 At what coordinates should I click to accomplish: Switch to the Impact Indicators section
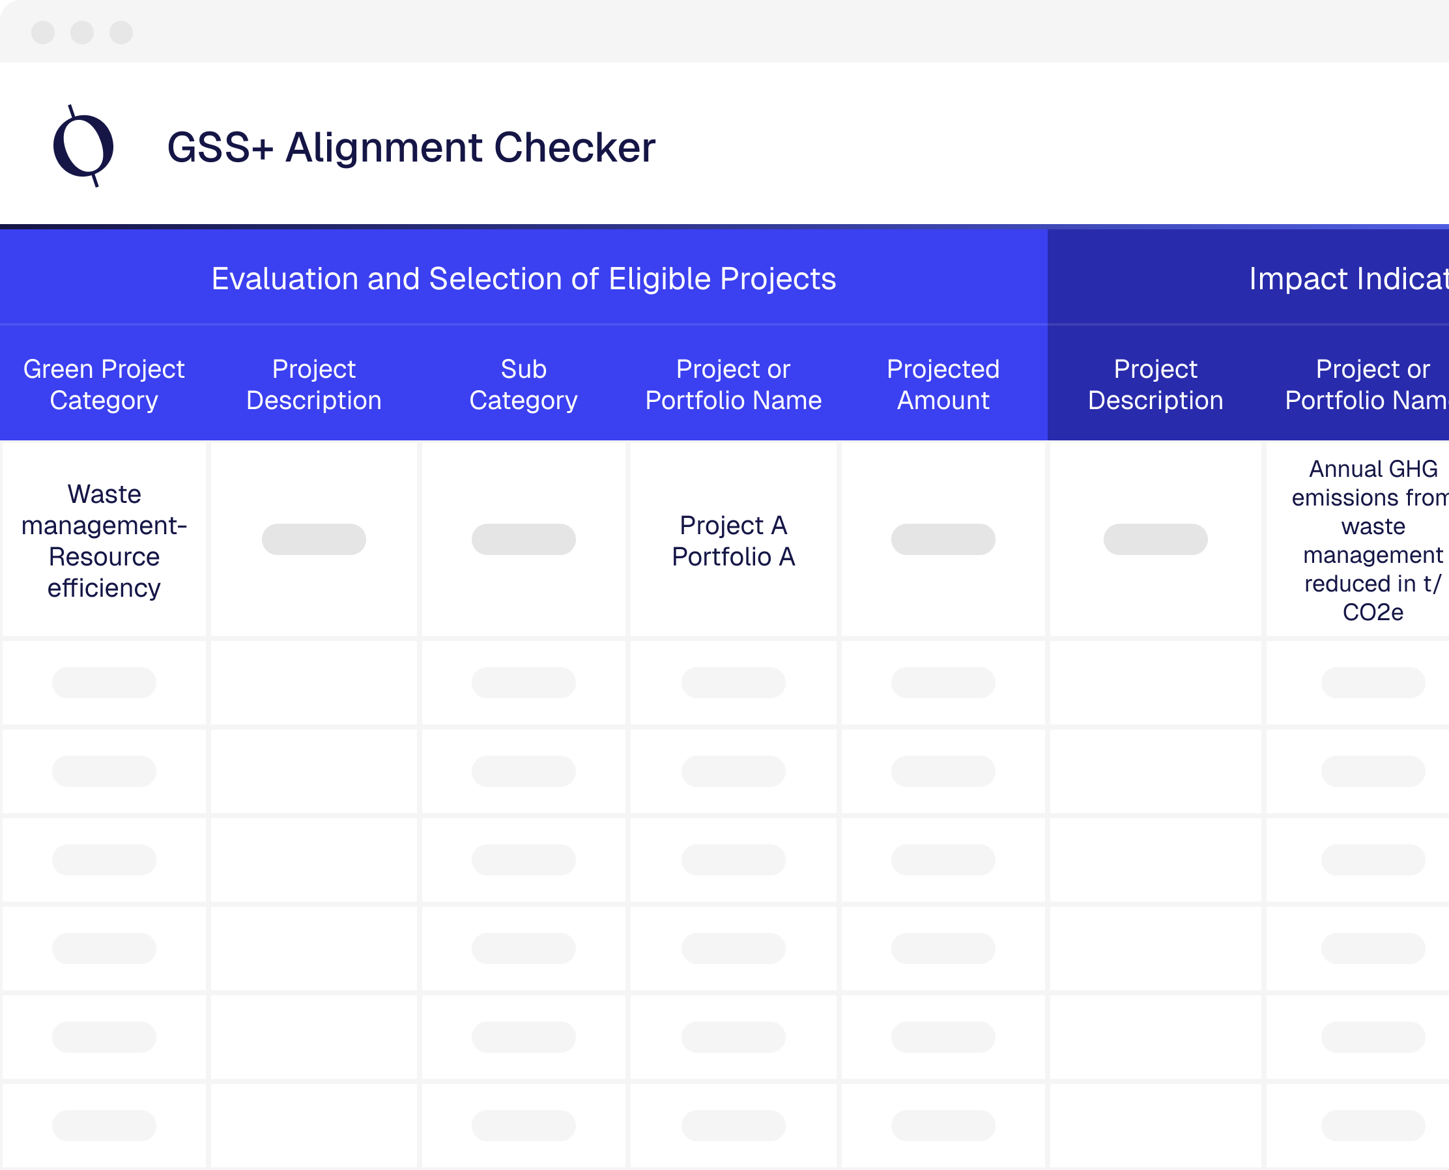1341,278
